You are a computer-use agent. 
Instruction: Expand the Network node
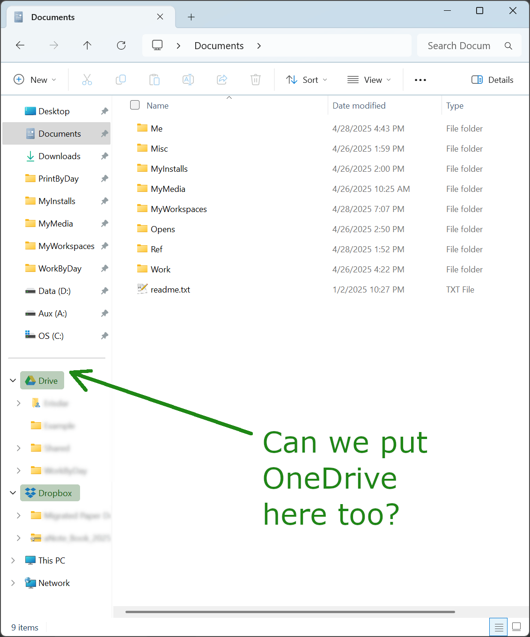coord(13,583)
